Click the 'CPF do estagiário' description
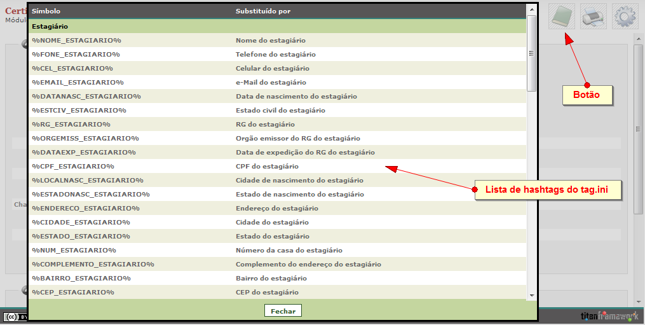 (267, 167)
